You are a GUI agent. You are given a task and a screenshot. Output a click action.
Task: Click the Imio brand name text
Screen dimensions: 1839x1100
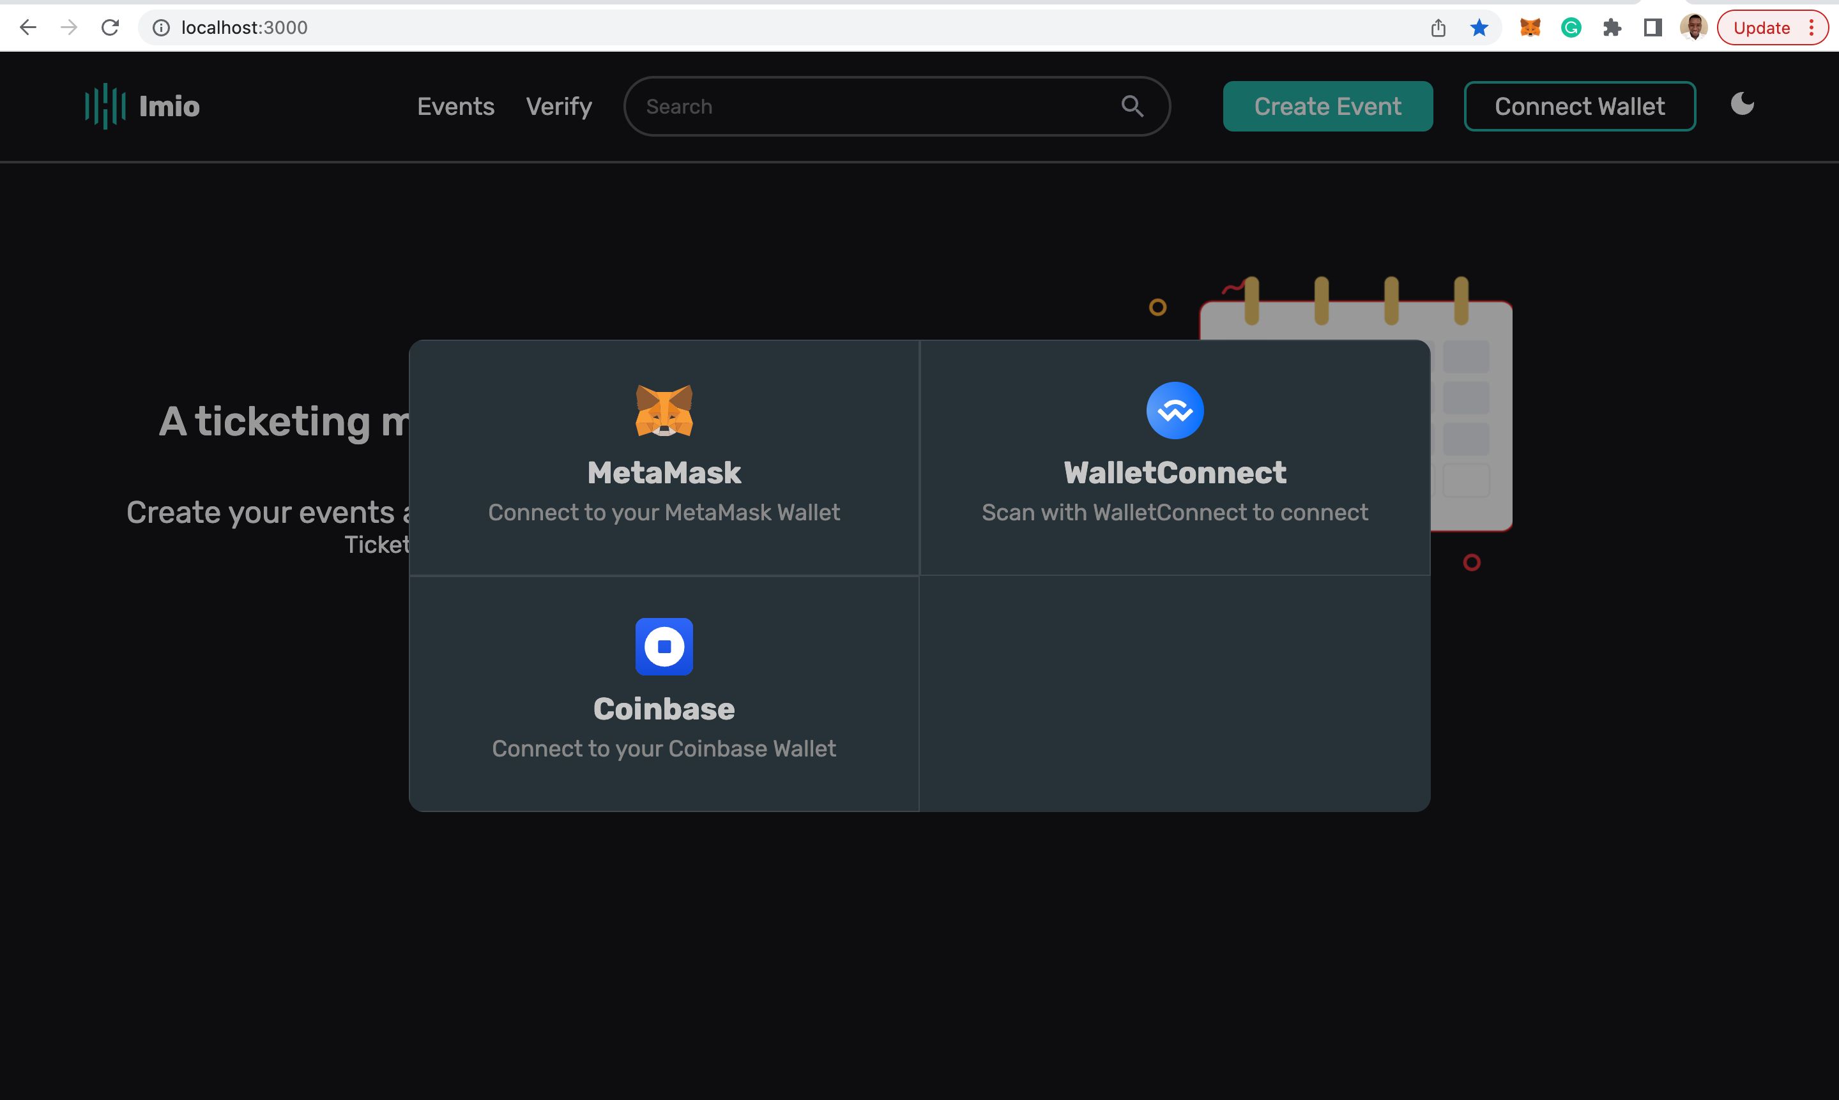[x=169, y=107]
